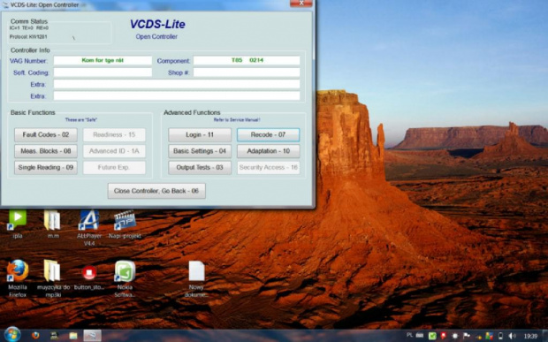548x342 pixels.
Task: Open the m.m folder icon
Action: 53,224
